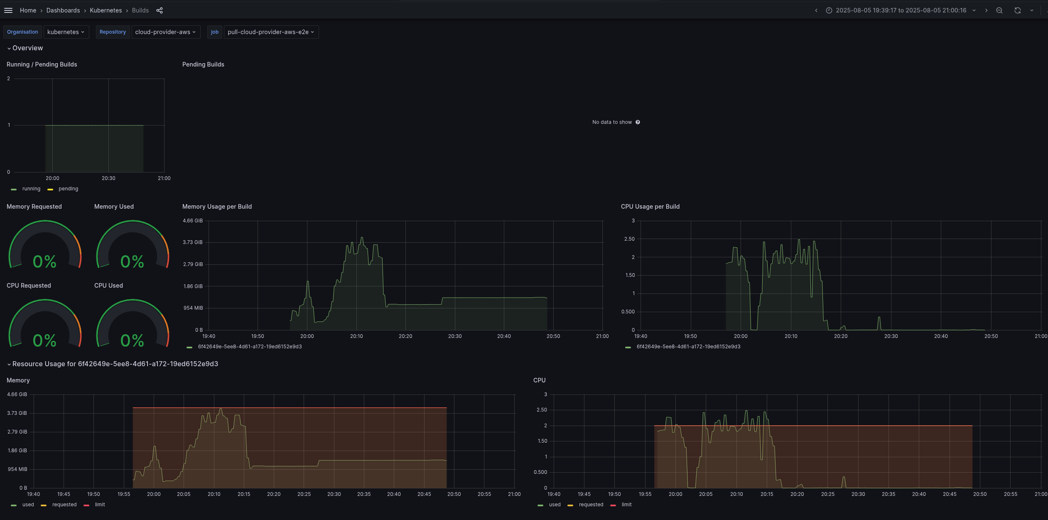Click the share dashboard icon
Image resolution: width=1048 pixels, height=520 pixels.
coord(160,10)
